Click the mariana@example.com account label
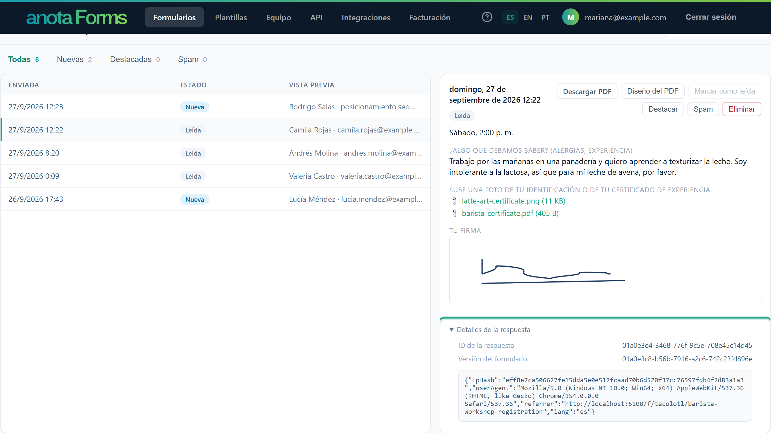This screenshot has width=771, height=433. click(x=625, y=17)
